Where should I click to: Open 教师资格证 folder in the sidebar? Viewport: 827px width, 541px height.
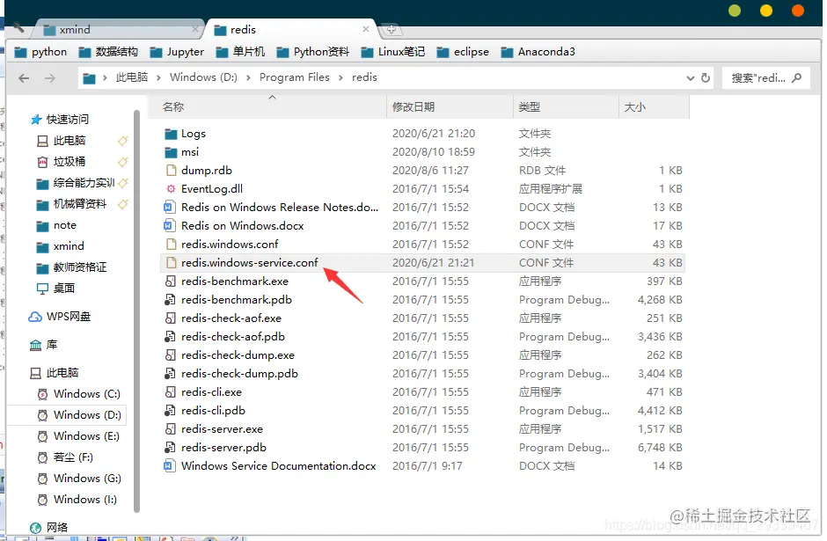pos(72,267)
